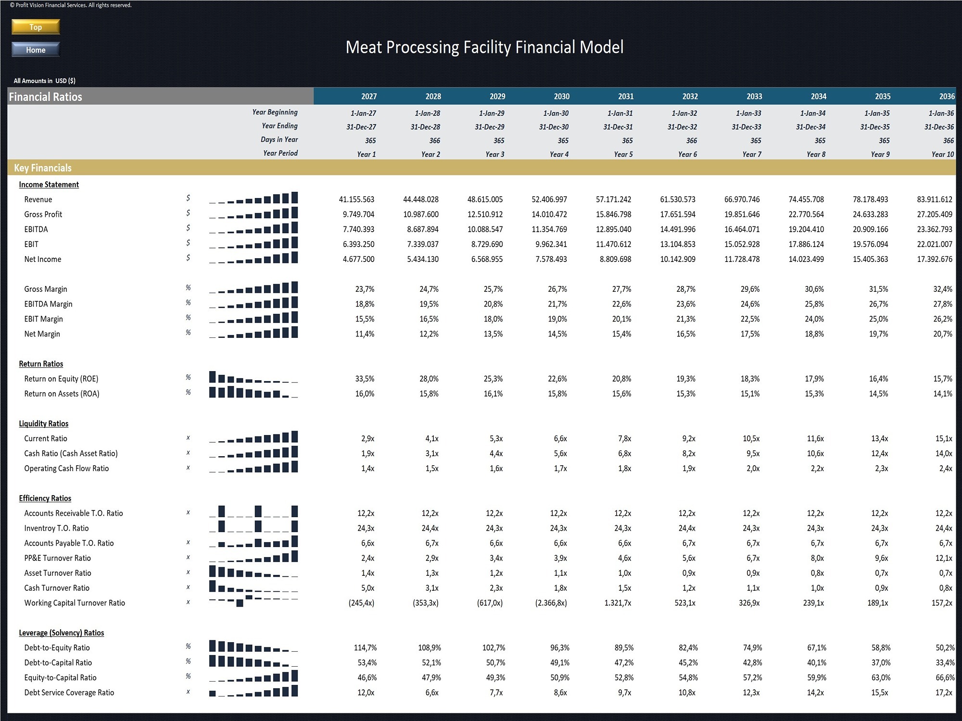Viewport: 962px width, 721px height.
Task: Select the Current Ratio sparkline chart
Action: 253,437
